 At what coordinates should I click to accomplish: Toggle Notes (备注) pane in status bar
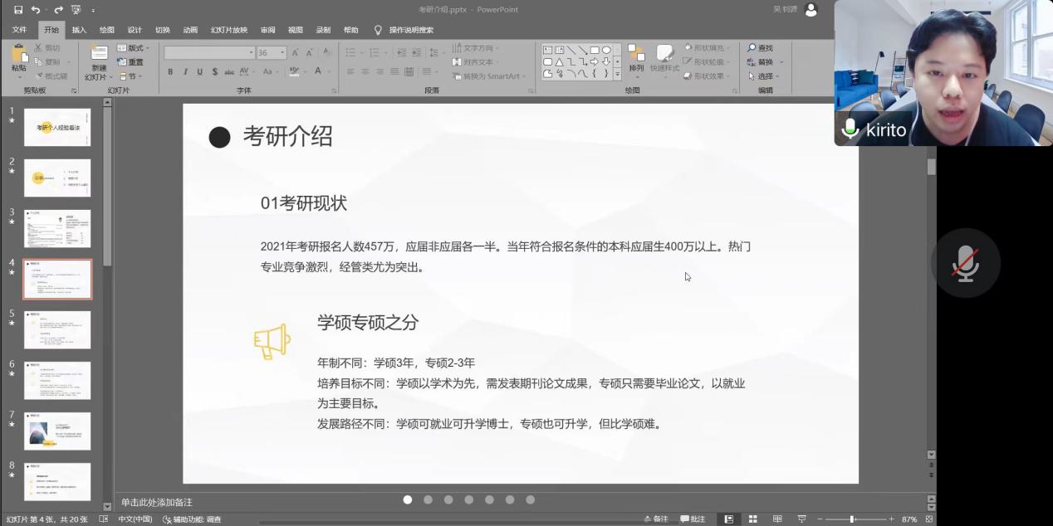656,519
